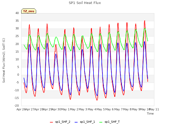This screenshot has width=170, height=127.
Task: Click the Time x-axis label
Action: click(x=150, y=114)
